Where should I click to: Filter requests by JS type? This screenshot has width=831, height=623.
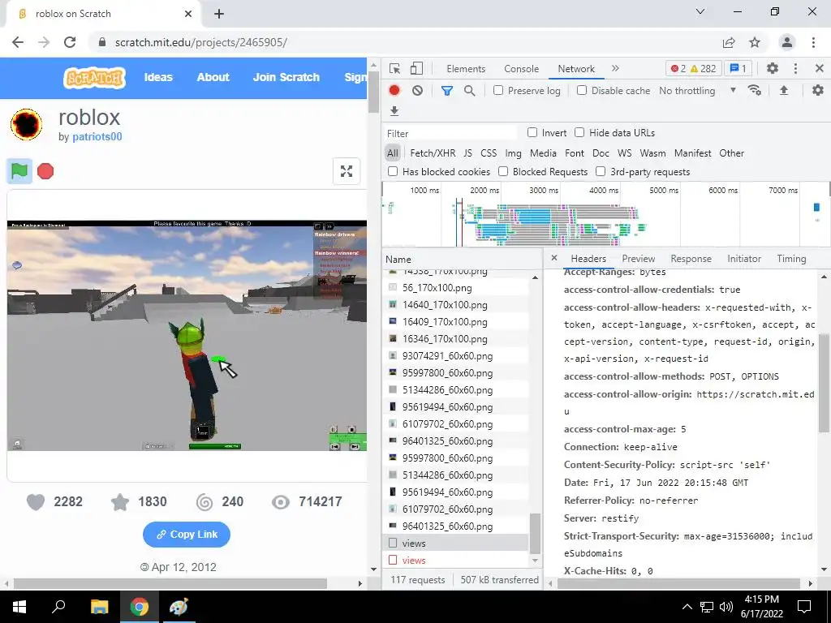click(x=467, y=153)
